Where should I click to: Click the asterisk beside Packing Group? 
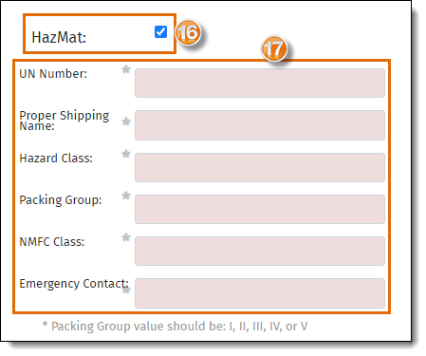click(x=126, y=196)
